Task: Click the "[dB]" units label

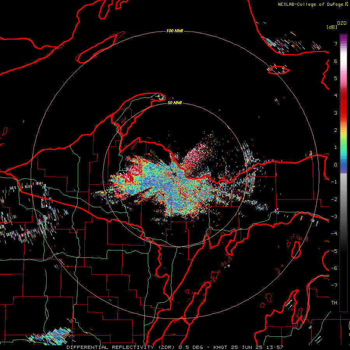Action: click(x=332, y=27)
